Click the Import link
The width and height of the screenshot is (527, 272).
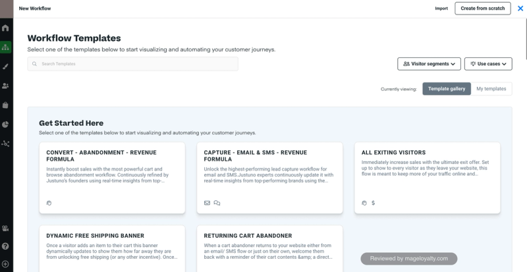441,9
